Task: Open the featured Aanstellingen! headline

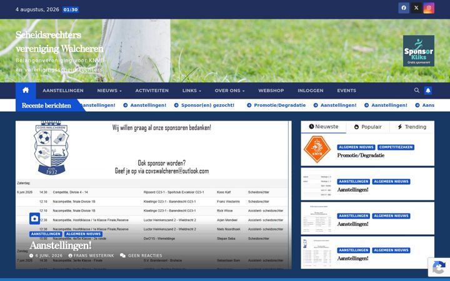Action: coord(61,245)
